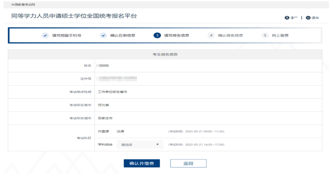Click the 法语 language value
332x175 pixels.
120,131
